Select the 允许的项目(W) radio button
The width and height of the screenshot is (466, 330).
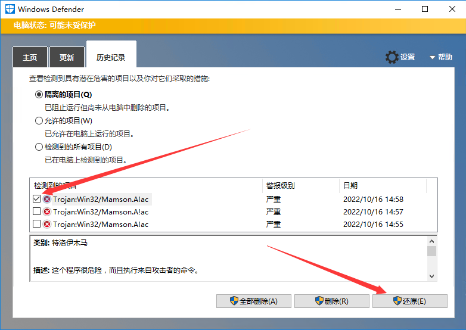39,120
